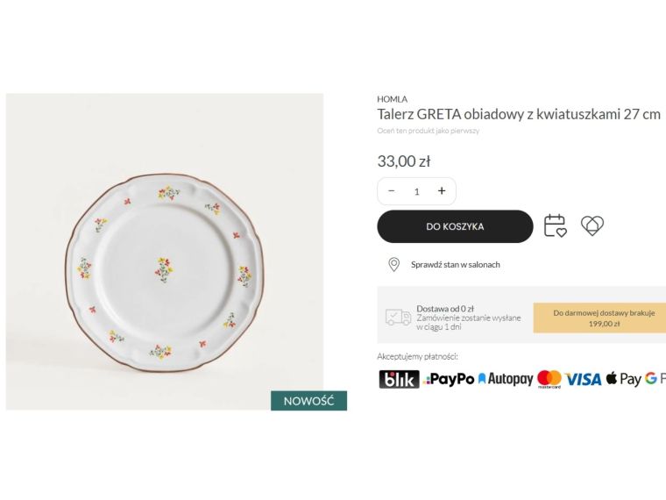
Task: Decrease the quantity with the minus button
Action: coord(392,191)
